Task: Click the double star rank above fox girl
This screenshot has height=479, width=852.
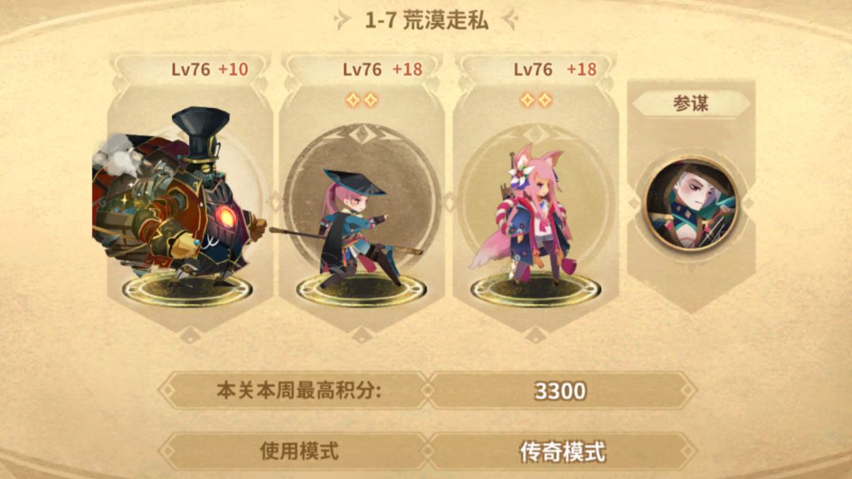Action: pos(536,100)
